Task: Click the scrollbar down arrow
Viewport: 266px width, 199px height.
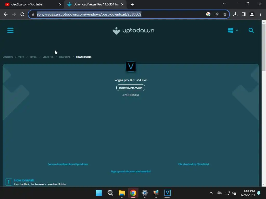Action: coord(264,184)
